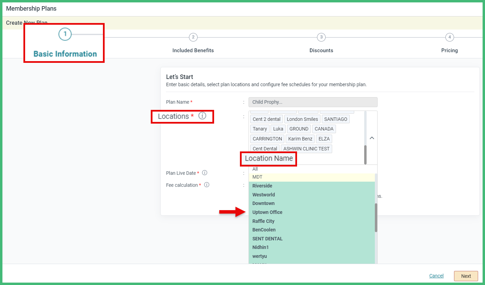Switch to the Included Benefits tab
Viewport: 485px width, 285px height.
[x=193, y=50]
